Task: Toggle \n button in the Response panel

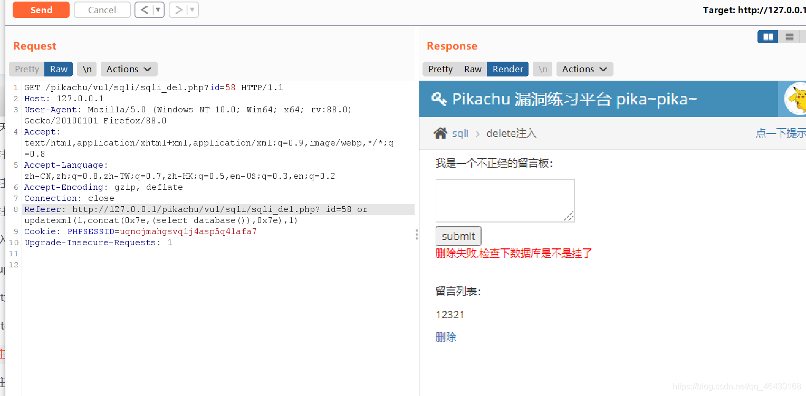Action: coord(542,69)
